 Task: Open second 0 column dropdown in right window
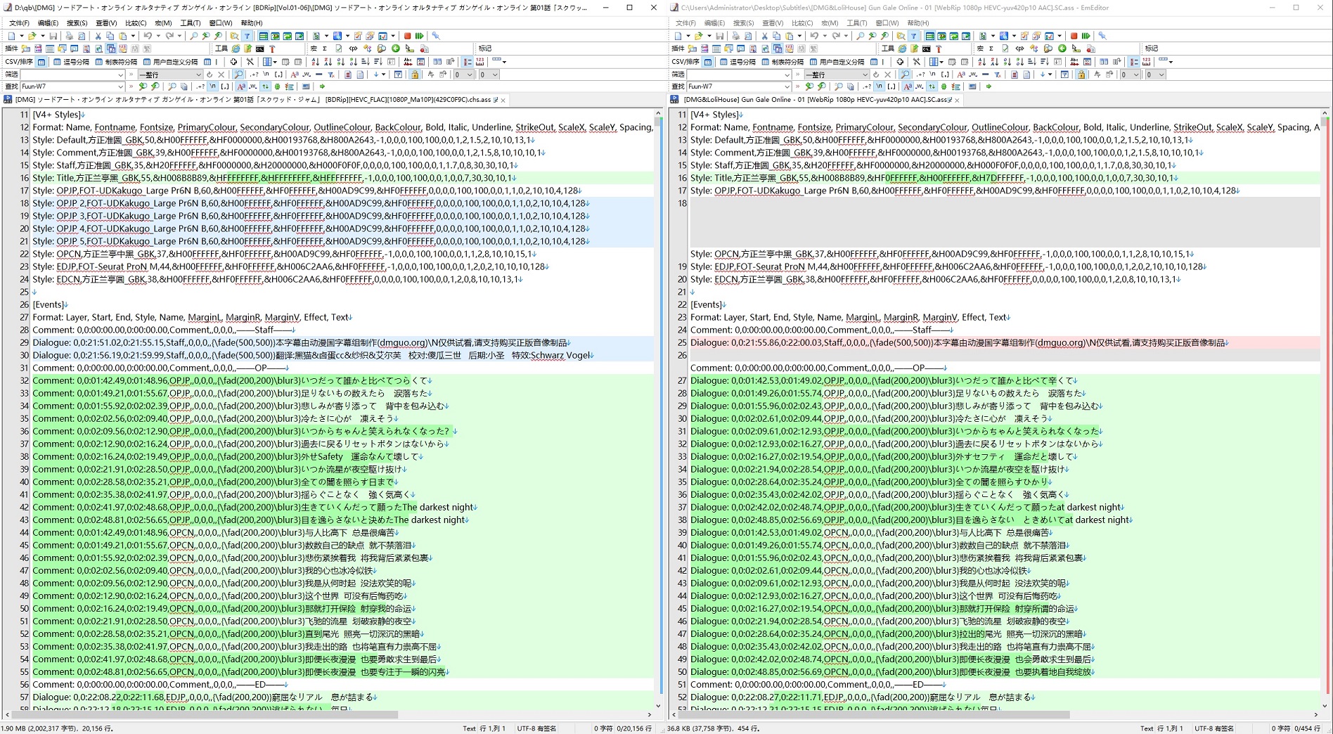pos(1156,75)
